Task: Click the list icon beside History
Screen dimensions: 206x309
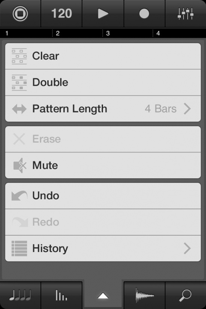Action: [x=19, y=248]
